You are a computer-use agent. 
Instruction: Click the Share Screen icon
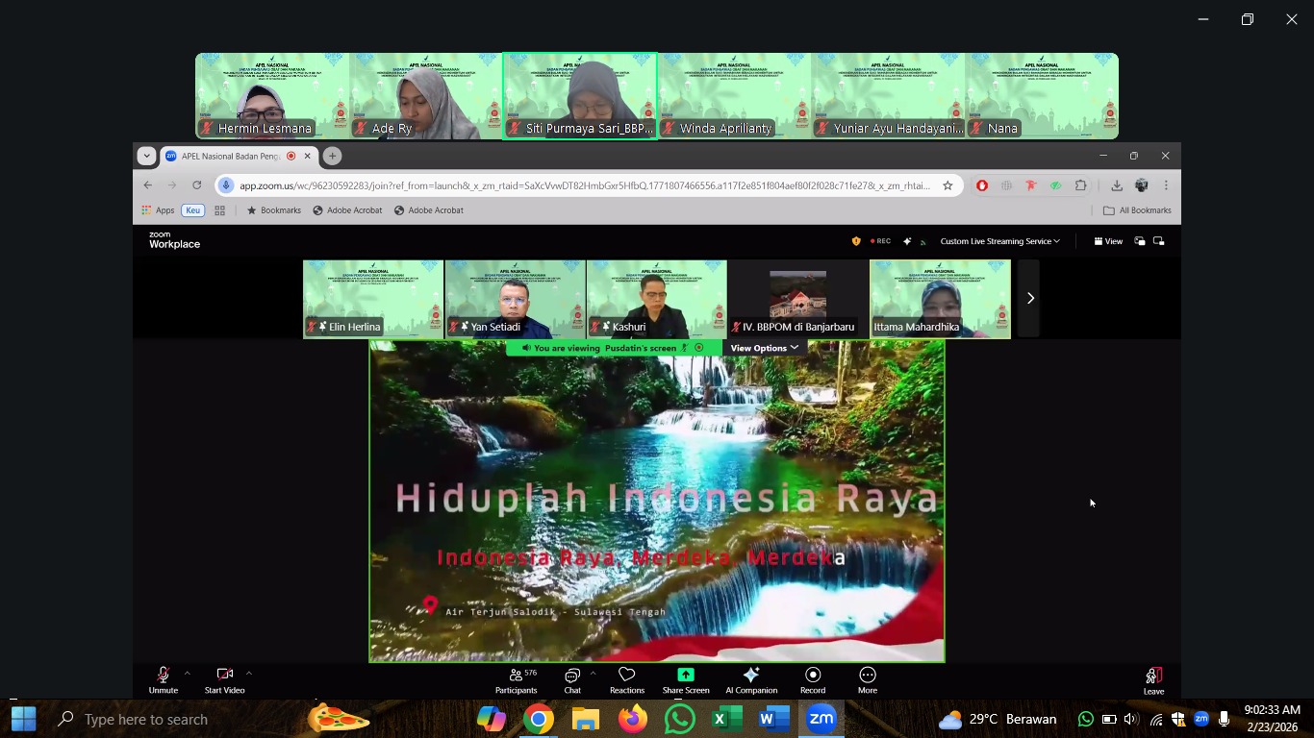tap(685, 676)
